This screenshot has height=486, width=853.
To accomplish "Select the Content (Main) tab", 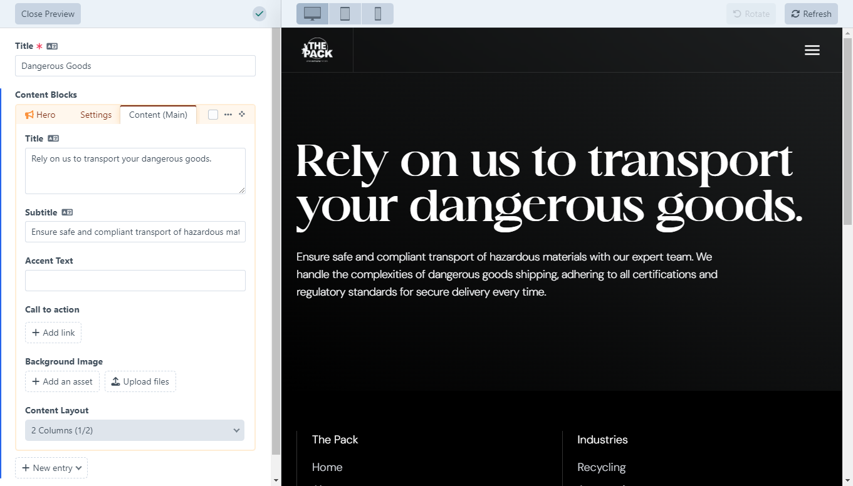I will click(158, 115).
